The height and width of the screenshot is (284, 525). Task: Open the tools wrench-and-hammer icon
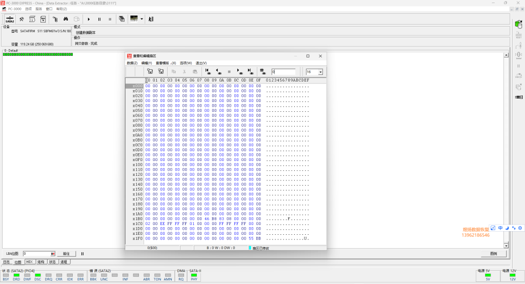coord(22,19)
